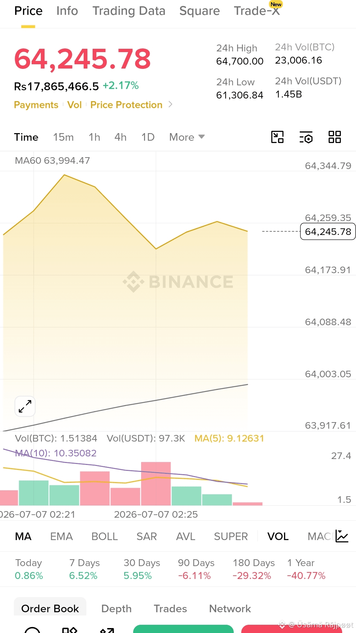This screenshot has height=633, width=356.
Task: Expand chart to fullscreen
Action: [25, 406]
